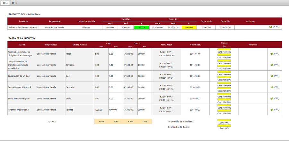The image size is (289, 141).
Task: Open magnifier for Volanteo institucional task
Action: click(277, 110)
